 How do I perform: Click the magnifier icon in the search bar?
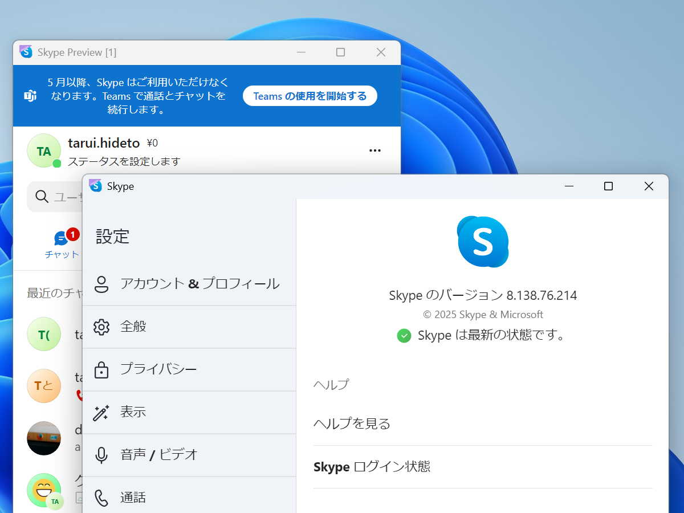click(42, 196)
